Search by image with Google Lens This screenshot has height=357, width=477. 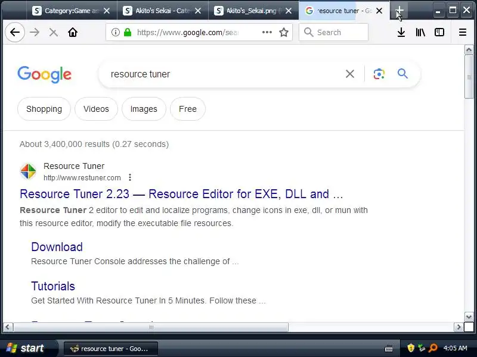click(x=379, y=74)
